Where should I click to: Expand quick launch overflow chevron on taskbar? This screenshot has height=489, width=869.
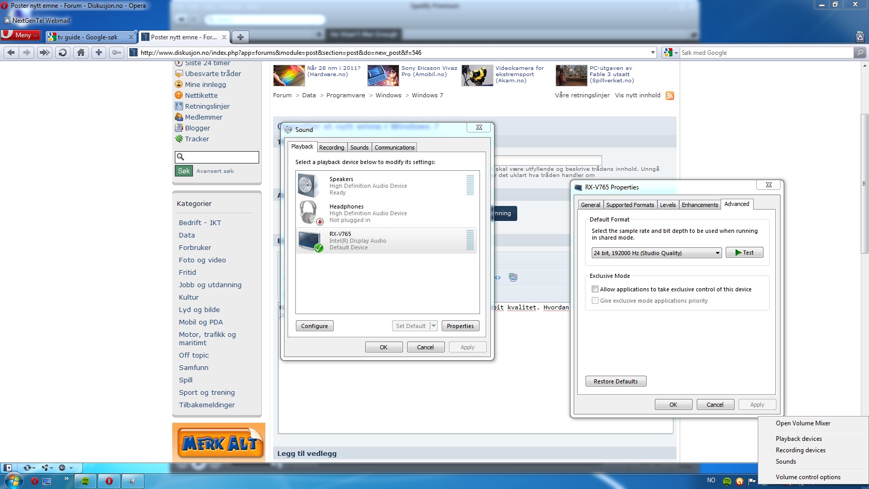(66, 479)
